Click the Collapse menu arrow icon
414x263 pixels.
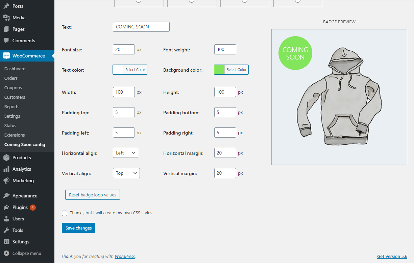pos(6,253)
